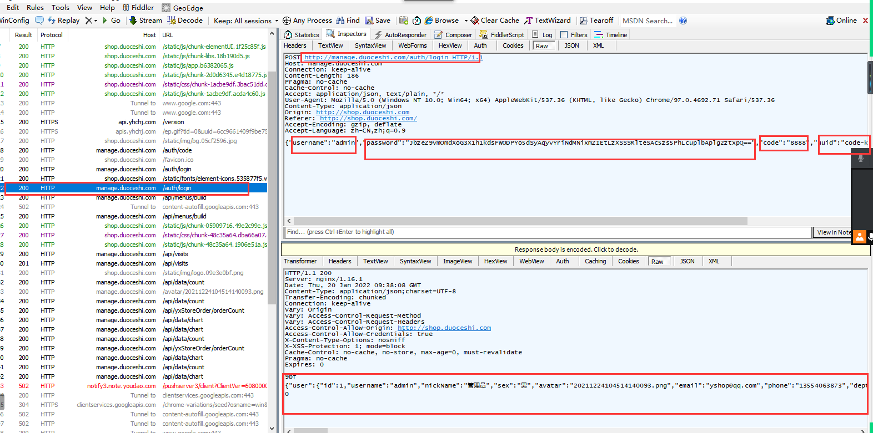Click the comment bubble toolbar icon
This screenshot has width=873, height=433.
39,21
